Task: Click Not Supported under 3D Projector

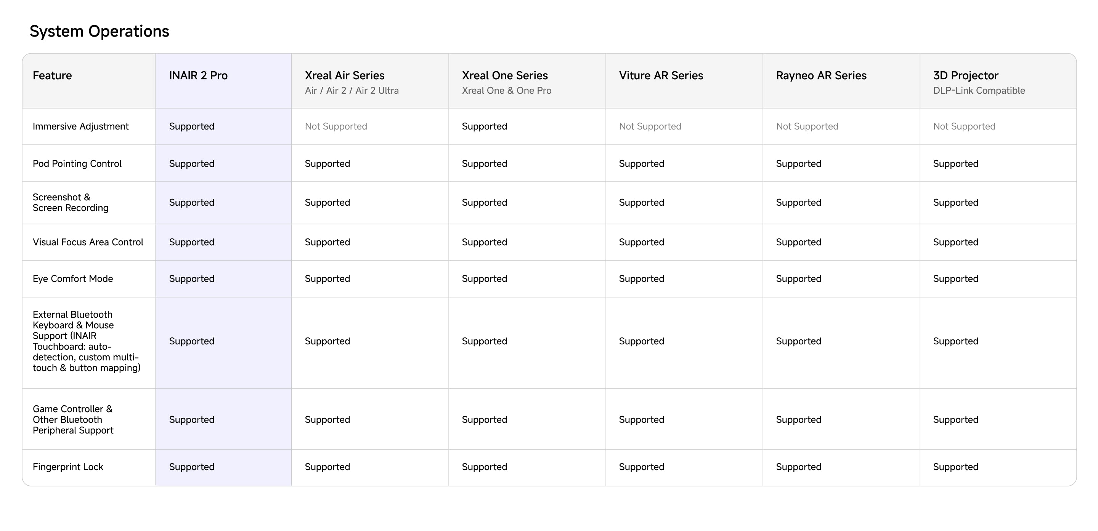Action: pyautogui.click(x=964, y=126)
